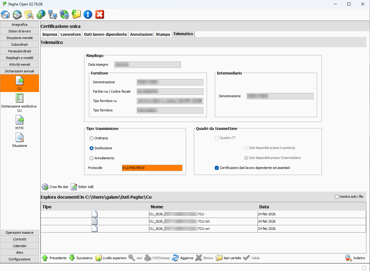This screenshot has width=370, height=271.
Task: Click the home icon in the top toolbar
Action: (5, 14)
